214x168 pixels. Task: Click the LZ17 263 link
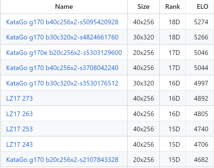click(x=19, y=114)
